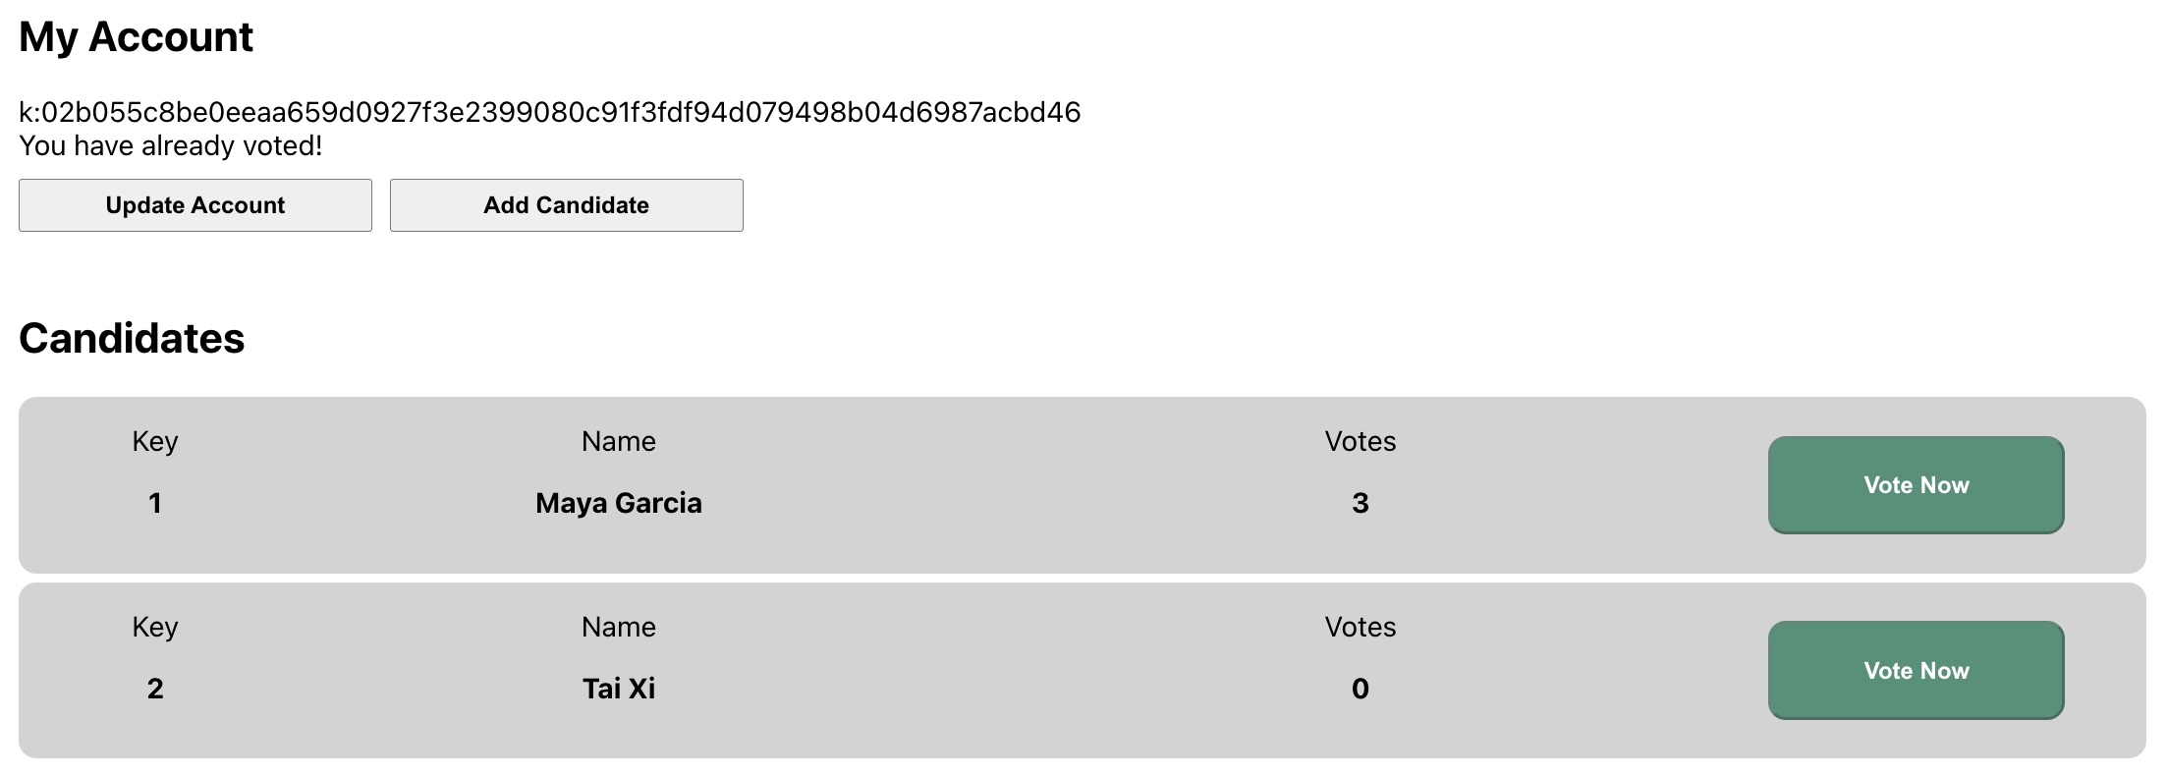
Task: Click the Key column header in first row
Action: tap(154, 441)
